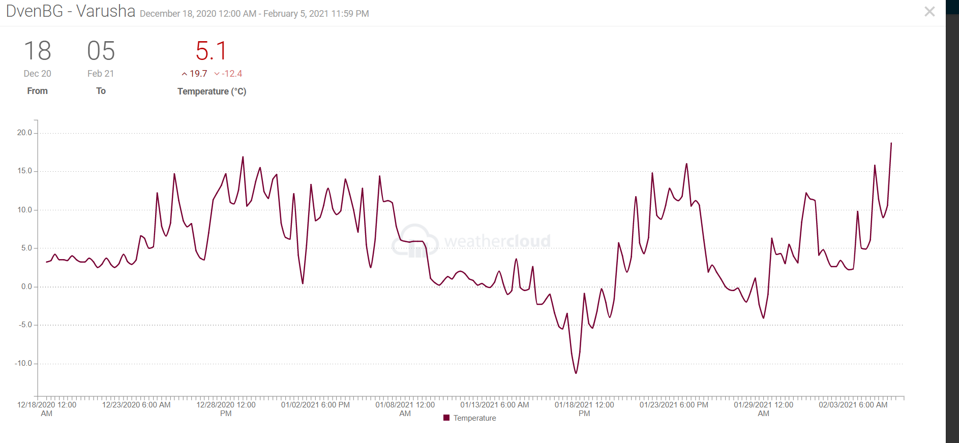Click the Temperature (°C) label

point(212,91)
